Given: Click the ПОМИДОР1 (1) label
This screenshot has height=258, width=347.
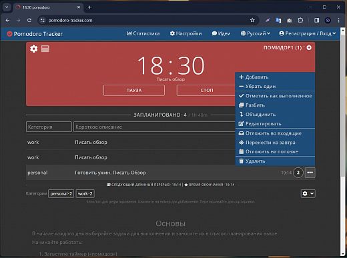Looking at the screenshot, I should click(x=282, y=47).
